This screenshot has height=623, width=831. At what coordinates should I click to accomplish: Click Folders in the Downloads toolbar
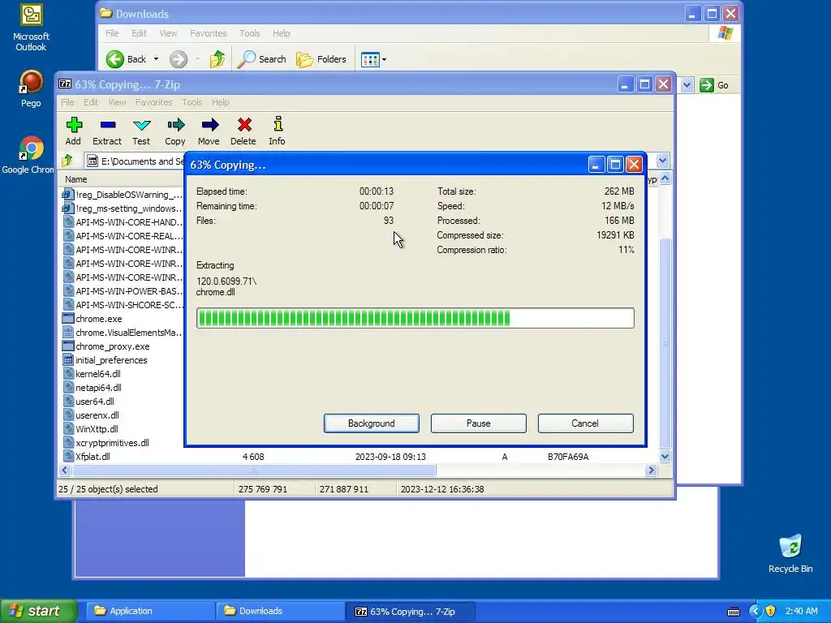tap(321, 59)
